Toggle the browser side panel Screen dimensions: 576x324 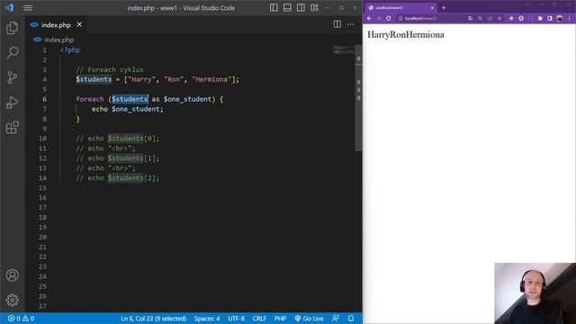tap(550, 18)
